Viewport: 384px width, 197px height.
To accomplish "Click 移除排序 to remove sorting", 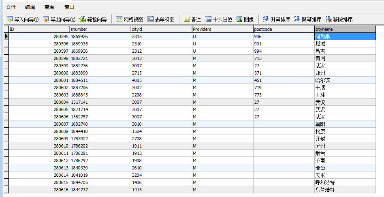I will (339, 19).
